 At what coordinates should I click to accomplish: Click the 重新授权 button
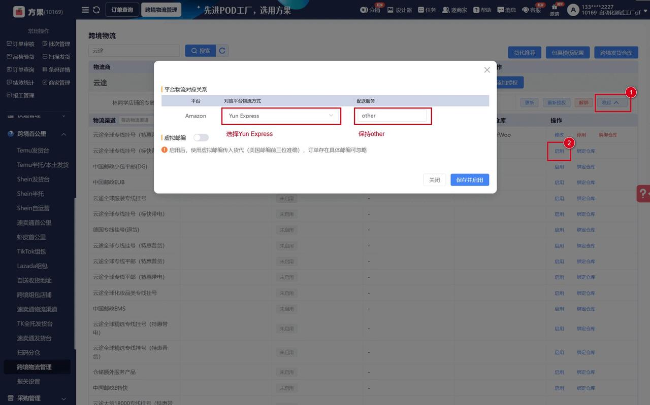557,102
